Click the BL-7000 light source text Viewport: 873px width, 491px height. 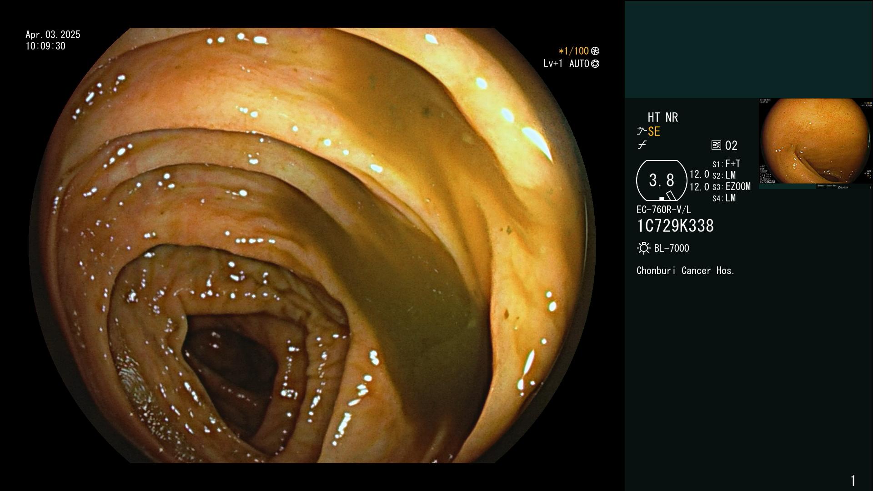pos(672,248)
